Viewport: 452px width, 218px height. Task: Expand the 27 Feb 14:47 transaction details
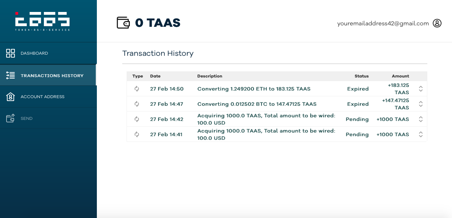pyautogui.click(x=421, y=104)
